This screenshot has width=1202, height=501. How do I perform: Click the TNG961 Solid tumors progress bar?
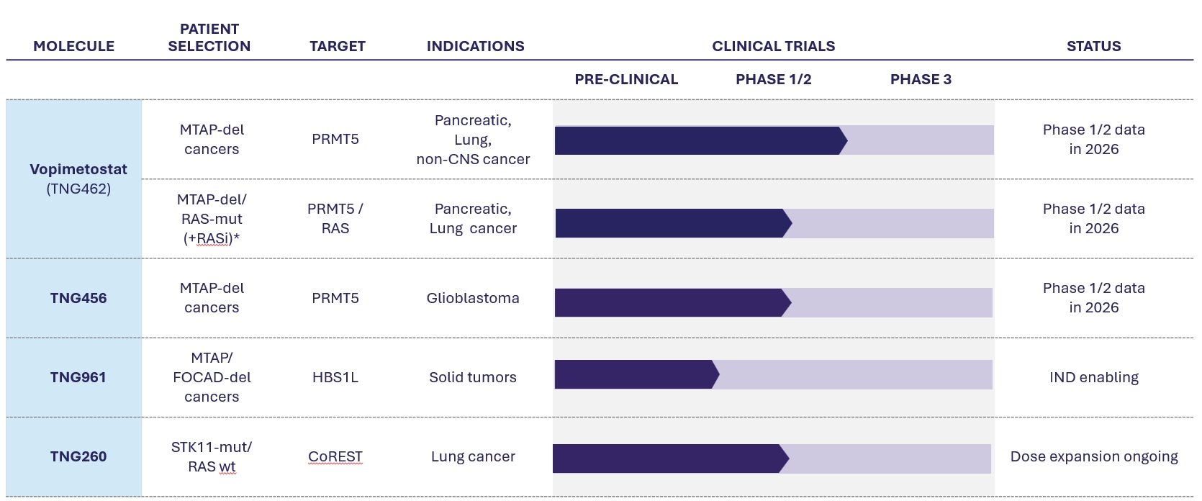pos(633,374)
